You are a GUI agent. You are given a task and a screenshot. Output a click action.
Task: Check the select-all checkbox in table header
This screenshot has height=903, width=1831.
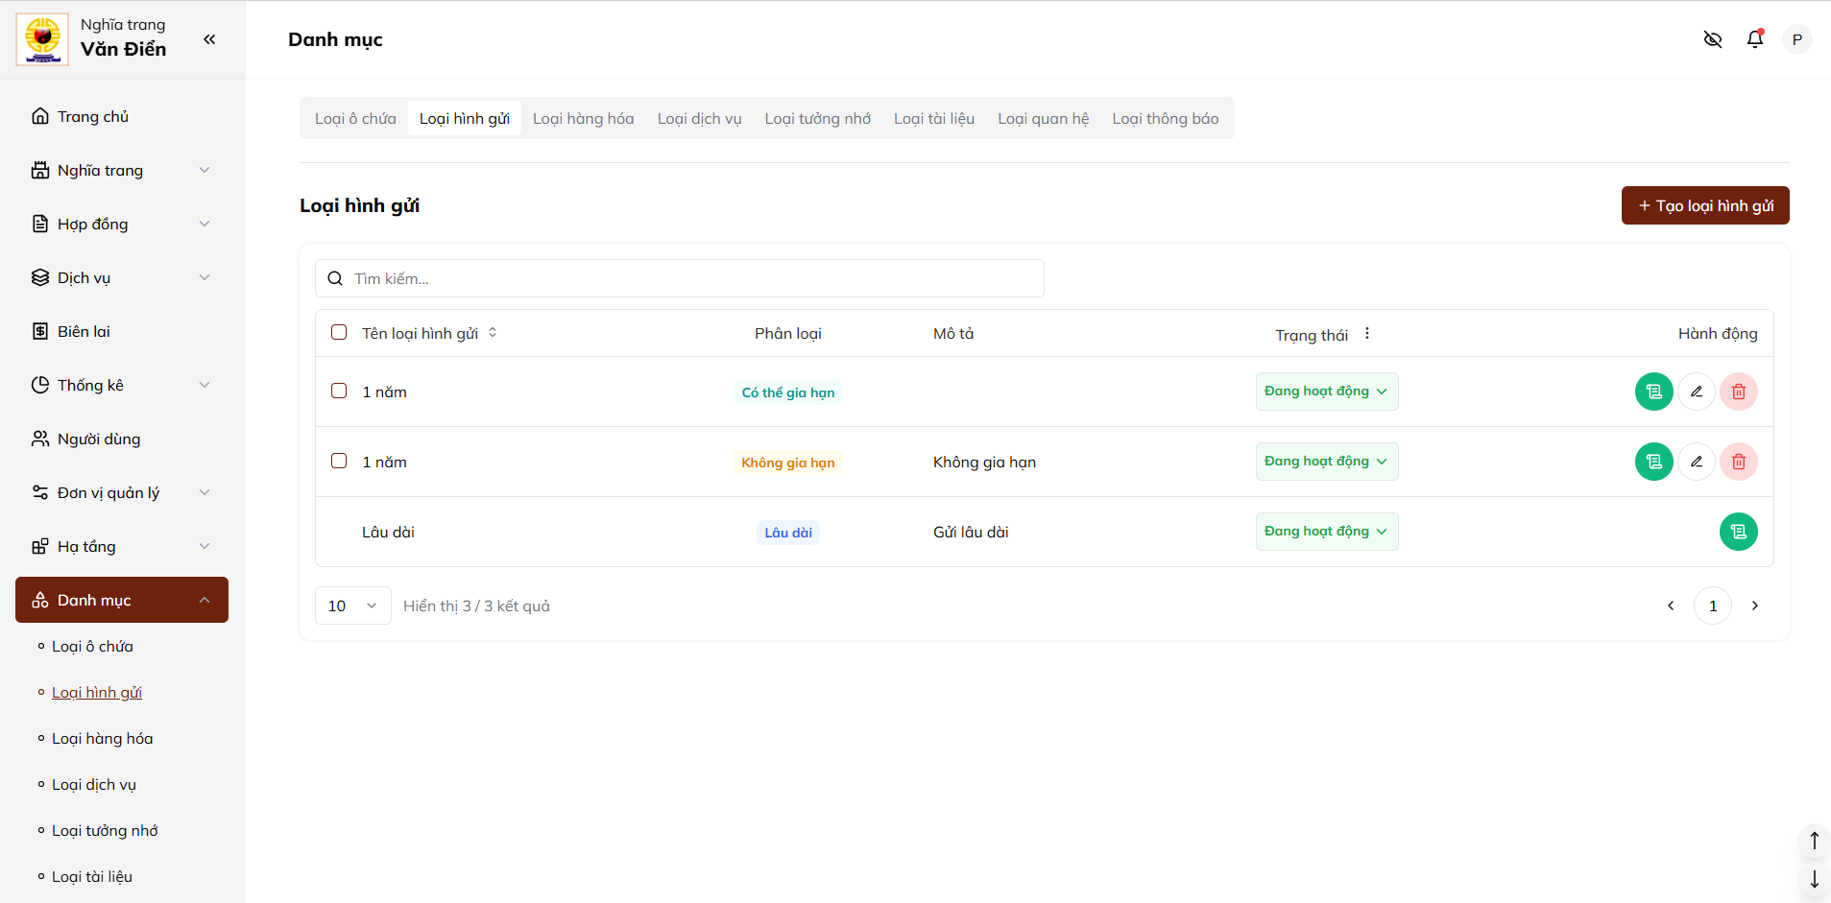pos(339,333)
